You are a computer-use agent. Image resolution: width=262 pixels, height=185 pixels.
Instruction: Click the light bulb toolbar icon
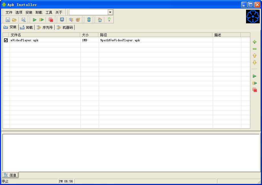[x=109, y=20]
